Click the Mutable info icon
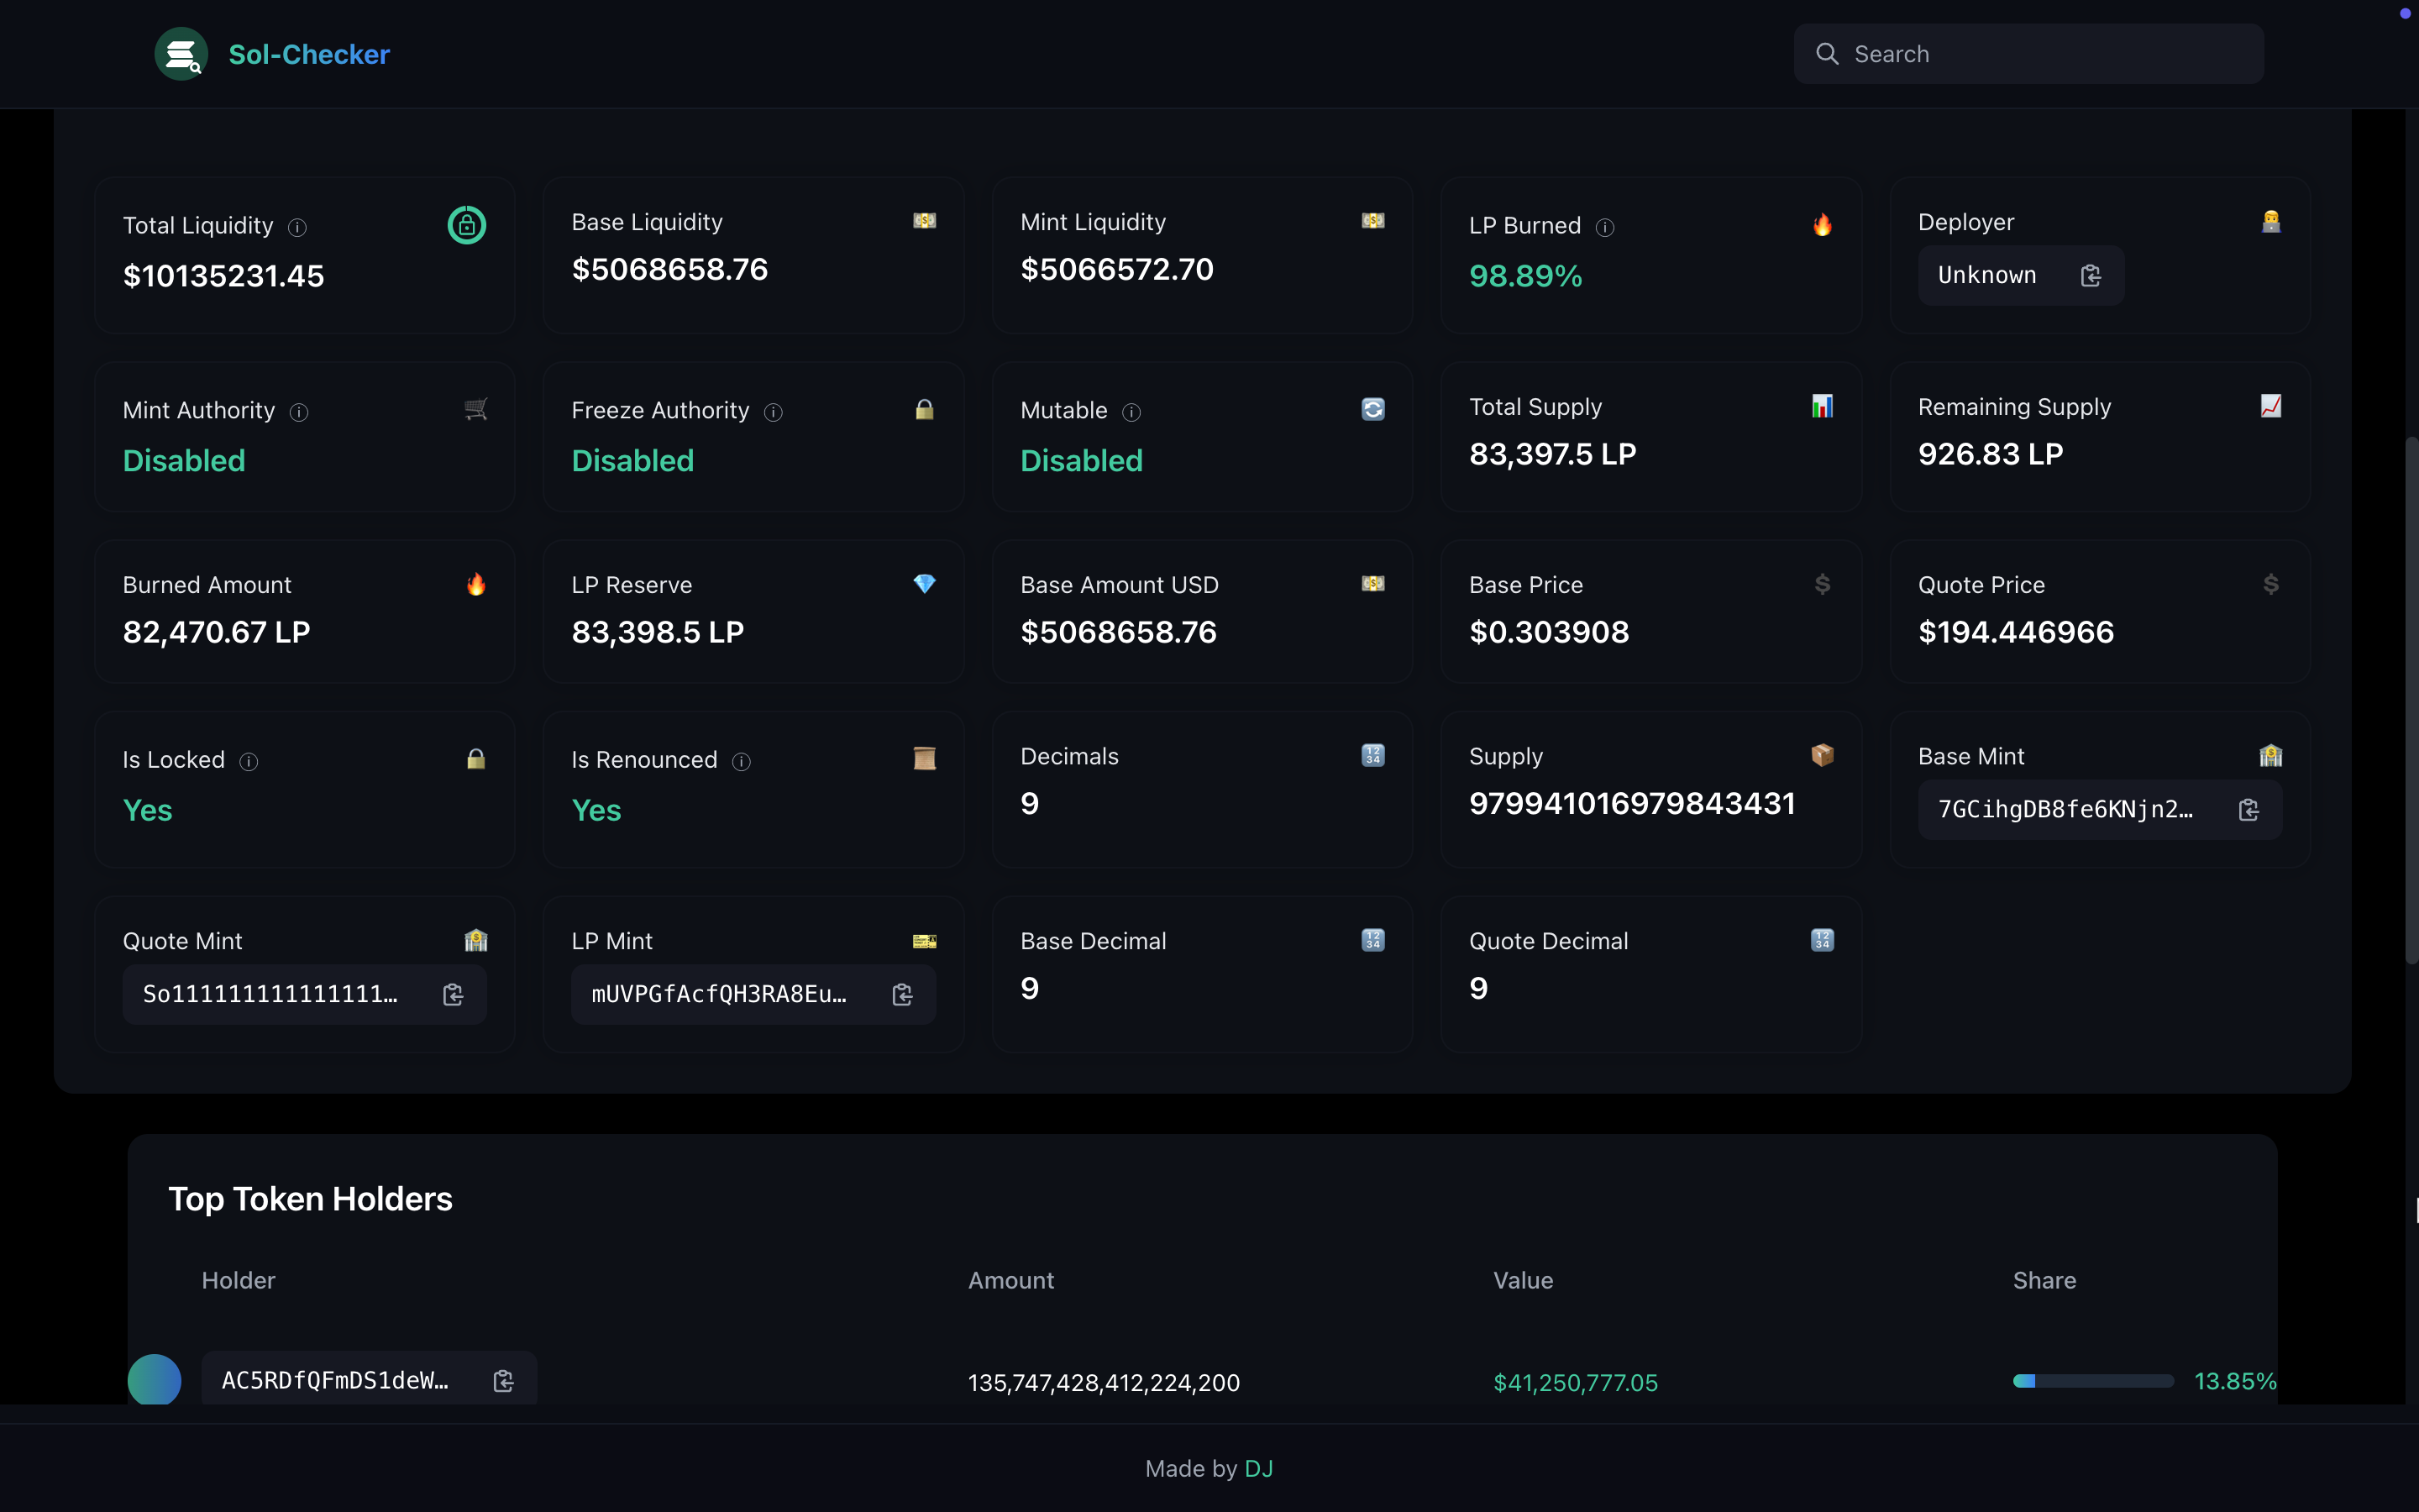The width and height of the screenshot is (2419, 1512). point(1131,412)
